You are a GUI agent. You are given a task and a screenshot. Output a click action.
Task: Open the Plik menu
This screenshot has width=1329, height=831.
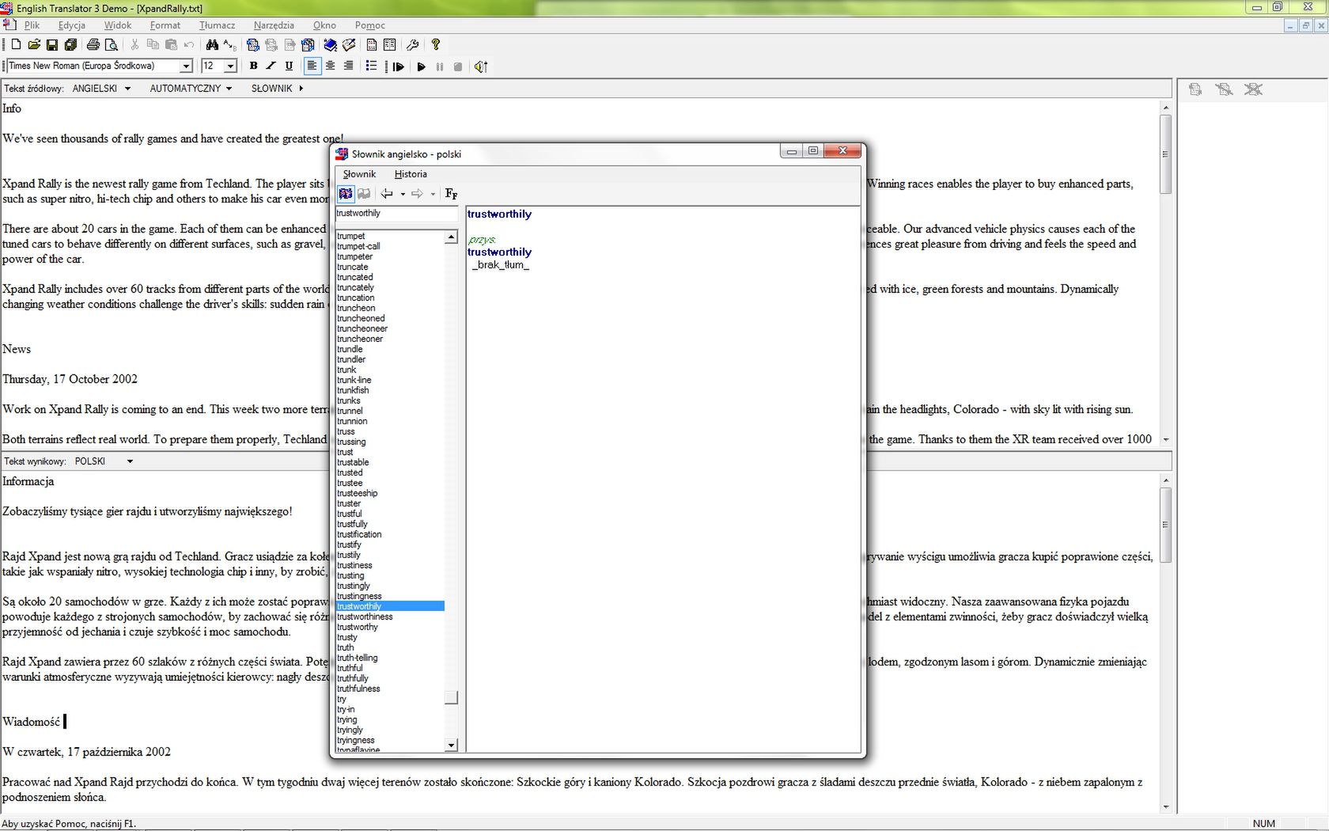(32, 25)
